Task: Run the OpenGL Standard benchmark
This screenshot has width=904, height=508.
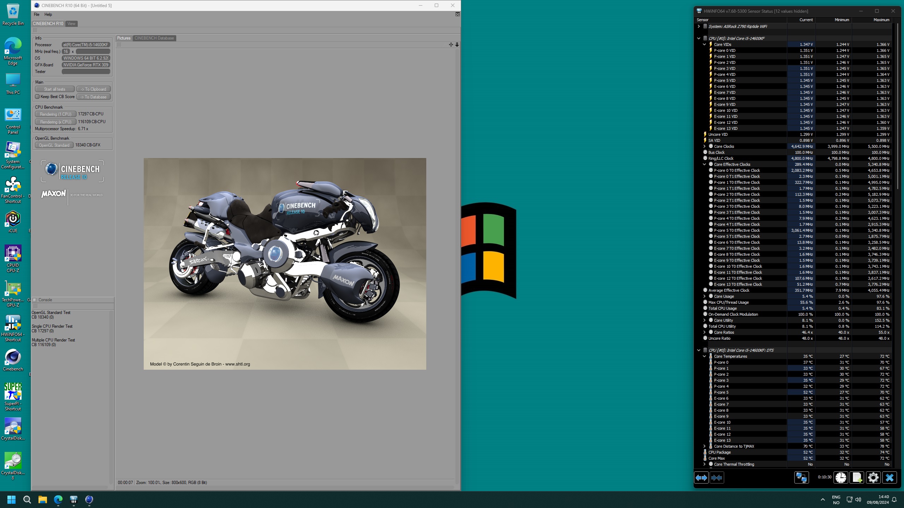Action: point(54,145)
